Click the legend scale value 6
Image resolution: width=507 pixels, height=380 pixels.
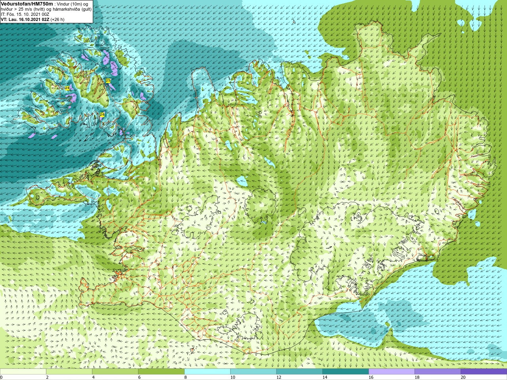(x=139, y=377)
